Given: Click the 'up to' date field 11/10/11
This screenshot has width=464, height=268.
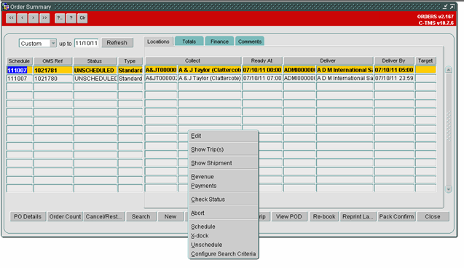Looking at the screenshot, I should click(x=86, y=43).
